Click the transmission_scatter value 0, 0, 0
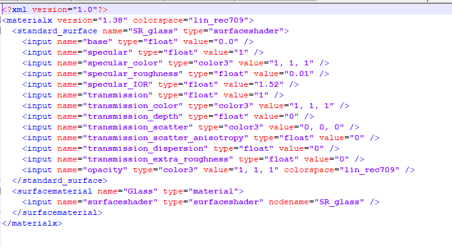The image size is (452, 247). [x=322, y=127]
